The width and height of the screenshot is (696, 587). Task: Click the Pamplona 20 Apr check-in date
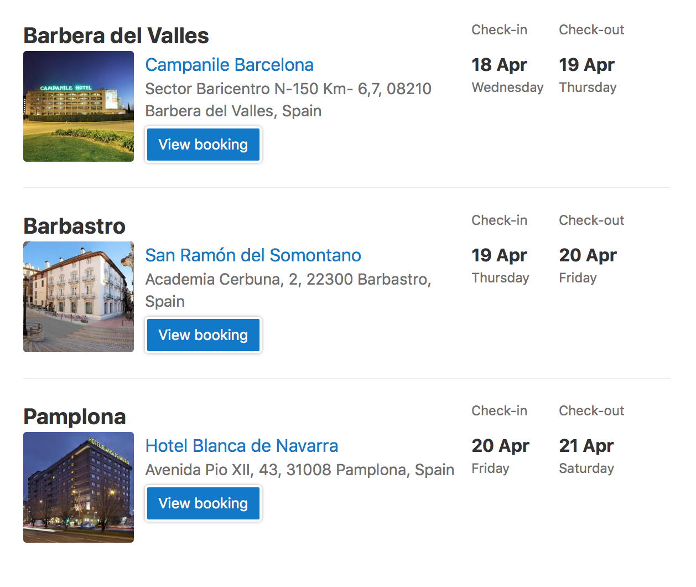(x=500, y=446)
